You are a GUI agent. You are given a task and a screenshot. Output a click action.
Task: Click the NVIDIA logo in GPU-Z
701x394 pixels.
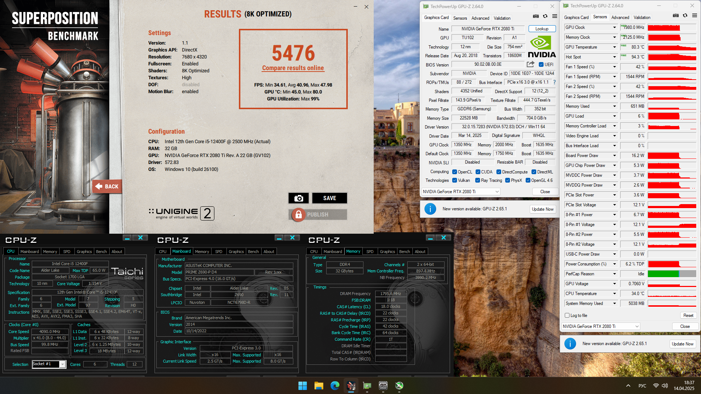point(542,47)
